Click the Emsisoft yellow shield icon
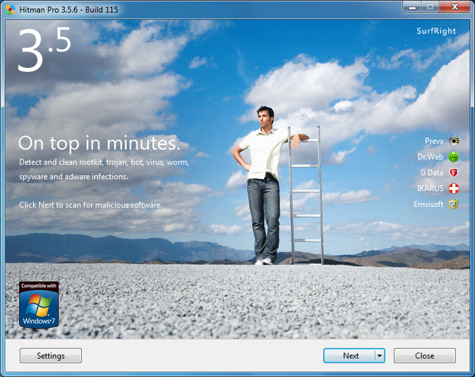The image size is (475, 377). coord(453,204)
